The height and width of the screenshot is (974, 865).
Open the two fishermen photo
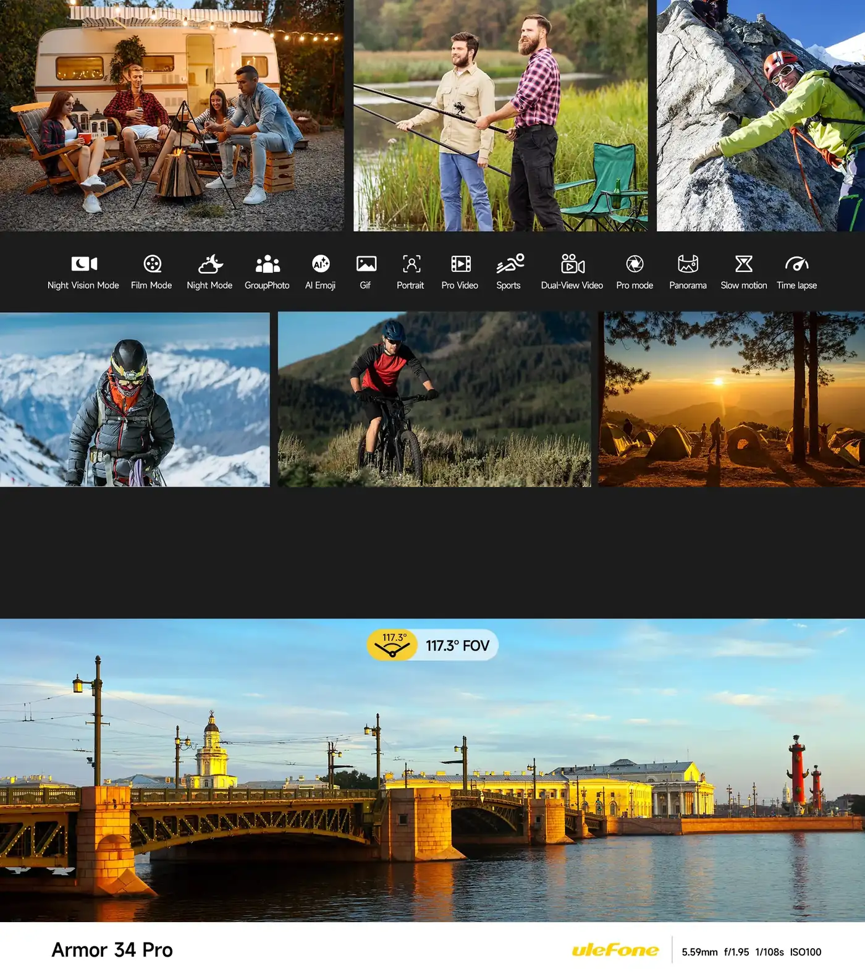coord(500,116)
